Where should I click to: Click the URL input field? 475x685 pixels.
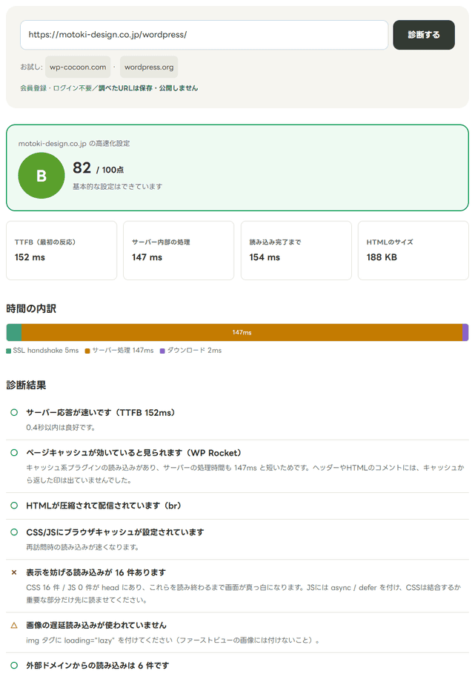pos(204,35)
